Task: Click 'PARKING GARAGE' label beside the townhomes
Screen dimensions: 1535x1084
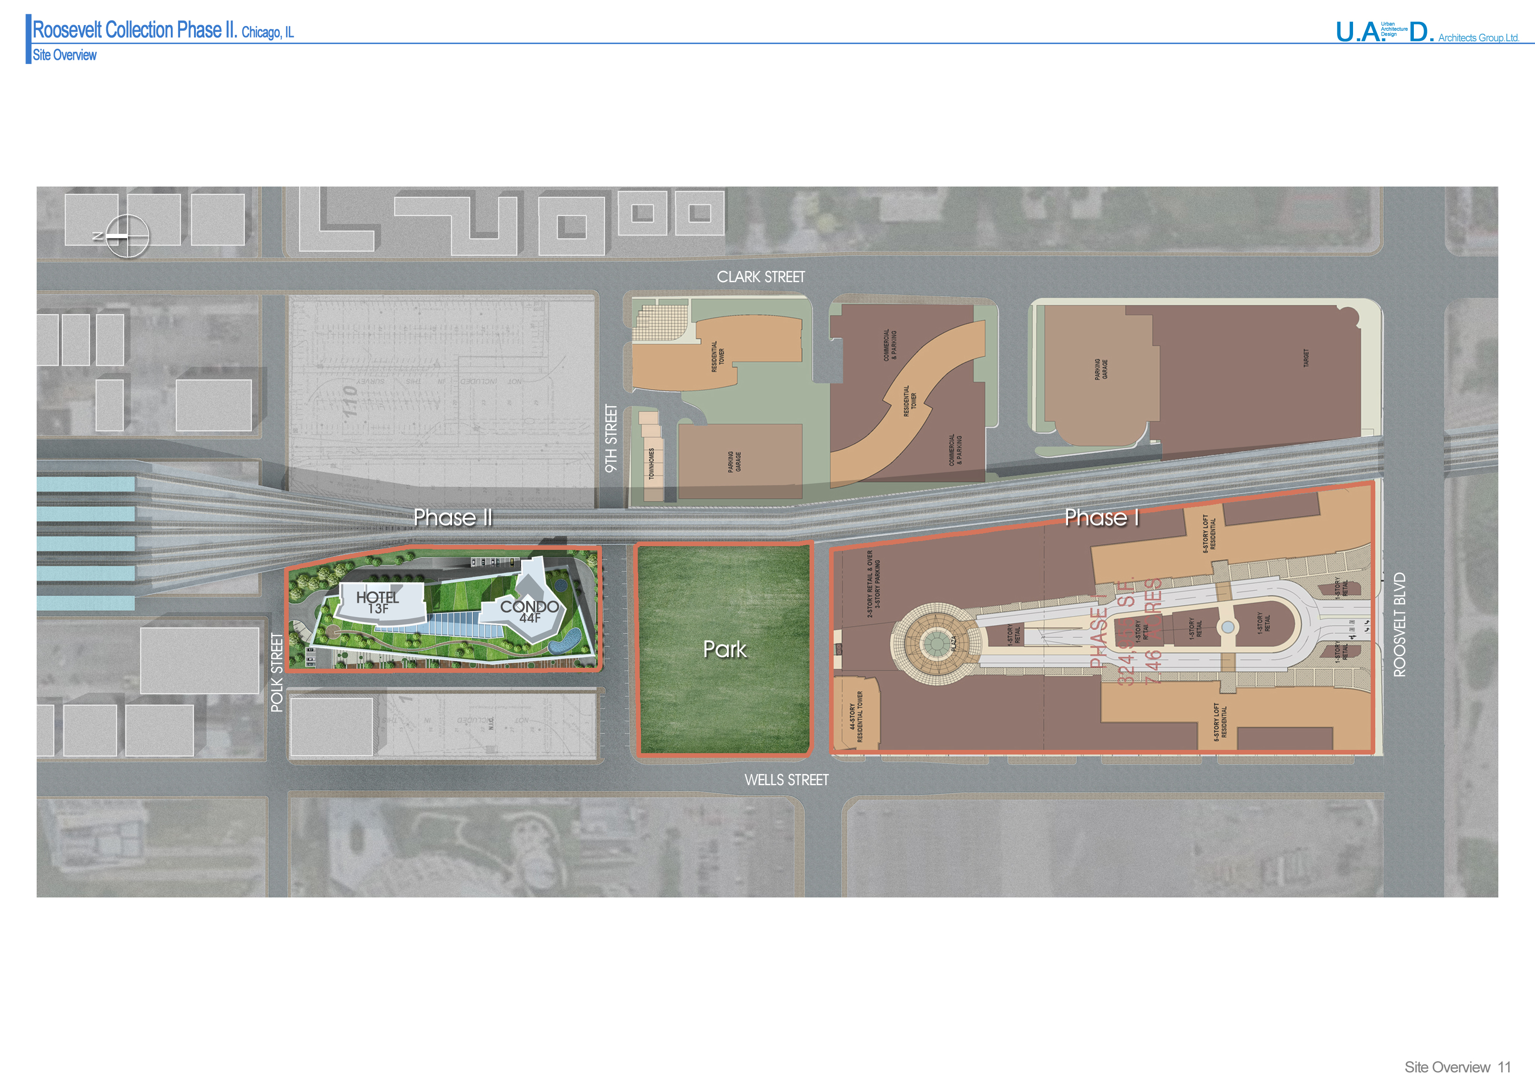Action: point(734,462)
